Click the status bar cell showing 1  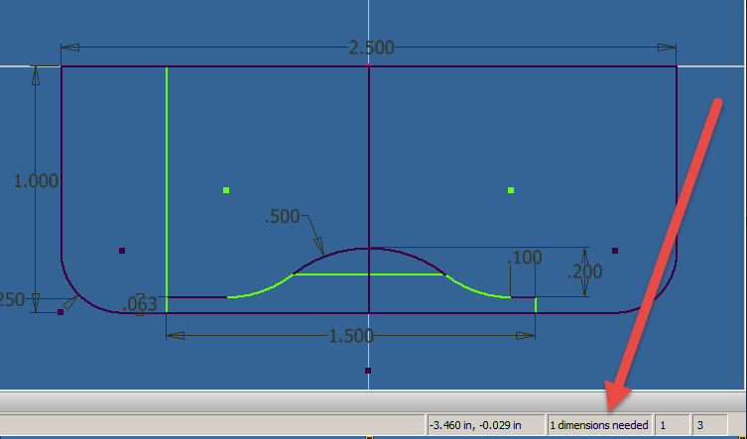click(x=672, y=425)
